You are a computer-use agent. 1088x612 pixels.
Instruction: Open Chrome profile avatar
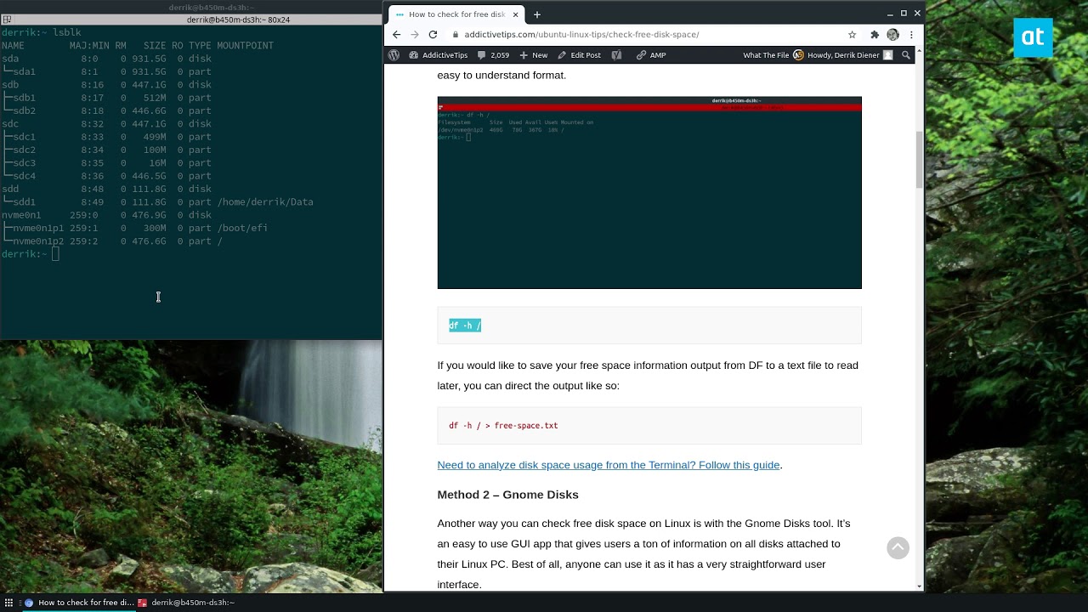pos(892,35)
